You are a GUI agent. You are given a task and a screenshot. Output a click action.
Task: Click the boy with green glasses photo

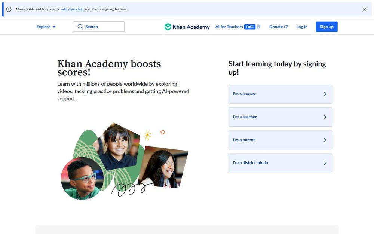click(82, 179)
